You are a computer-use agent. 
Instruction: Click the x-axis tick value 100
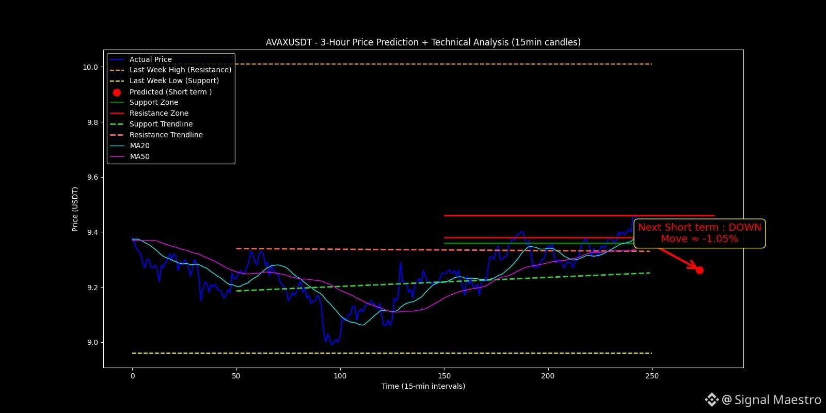(x=340, y=376)
